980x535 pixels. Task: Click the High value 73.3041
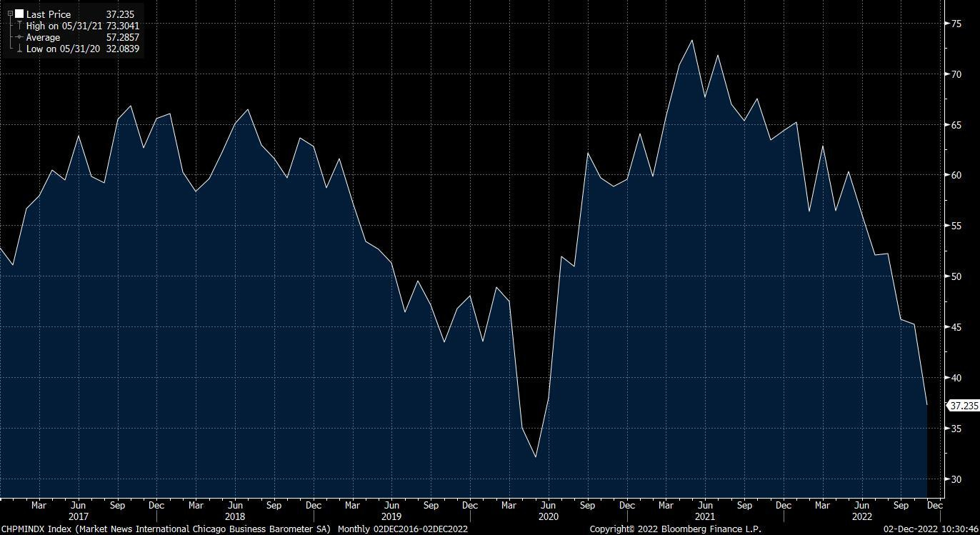coord(121,26)
